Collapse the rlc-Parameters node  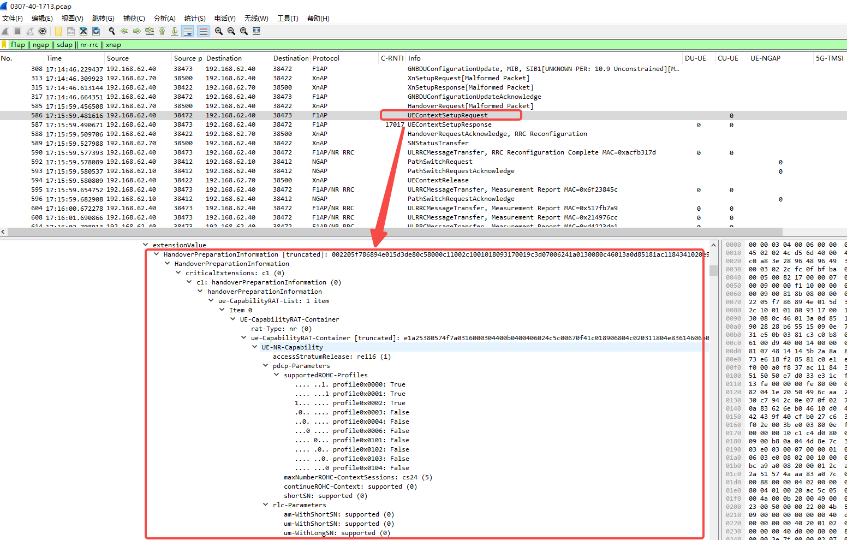click(x=266, y=505)
